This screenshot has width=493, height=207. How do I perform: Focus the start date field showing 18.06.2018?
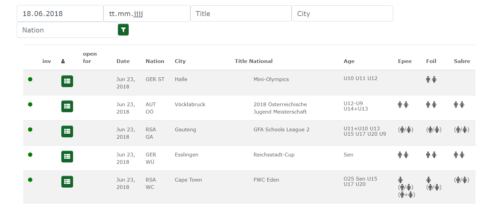(x=60, y=13)
